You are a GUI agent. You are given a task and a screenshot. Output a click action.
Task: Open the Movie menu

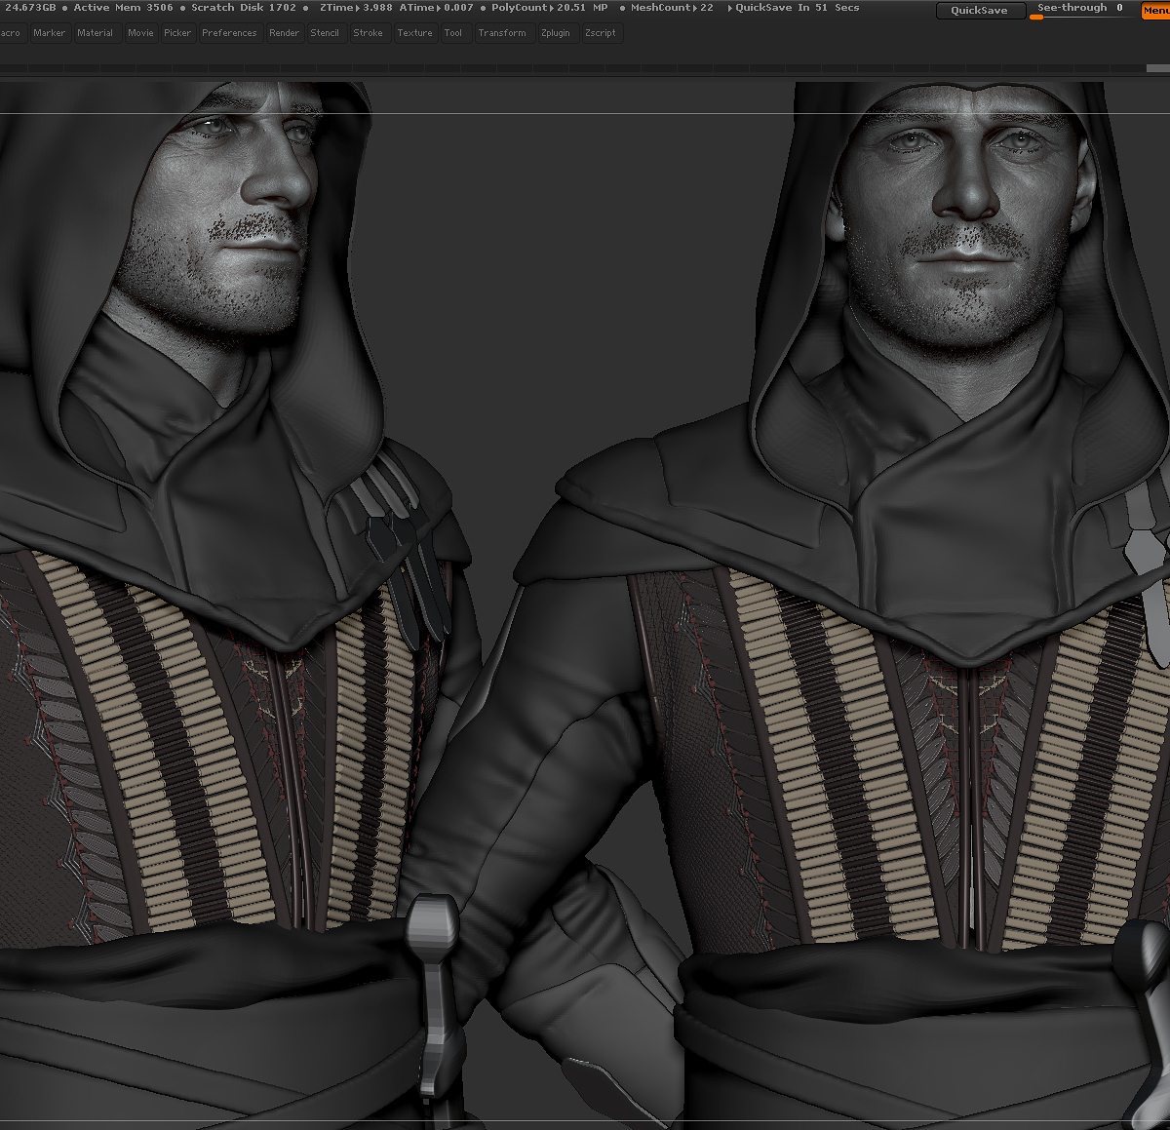tap(140, 33)
